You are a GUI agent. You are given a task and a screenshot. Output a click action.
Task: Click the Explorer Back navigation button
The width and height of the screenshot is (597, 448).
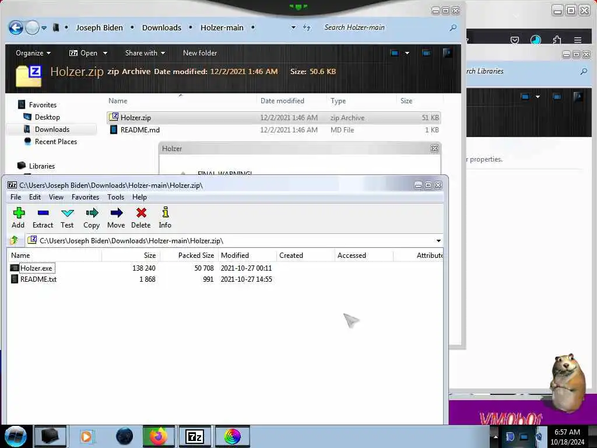point(16,27)
